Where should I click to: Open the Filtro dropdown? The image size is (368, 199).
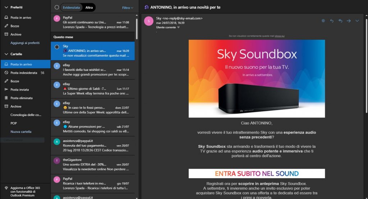click(127, 8)
